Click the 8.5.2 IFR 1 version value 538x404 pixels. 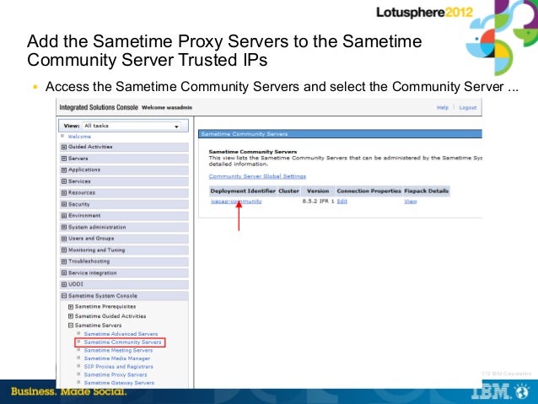(x=318, y=201)
